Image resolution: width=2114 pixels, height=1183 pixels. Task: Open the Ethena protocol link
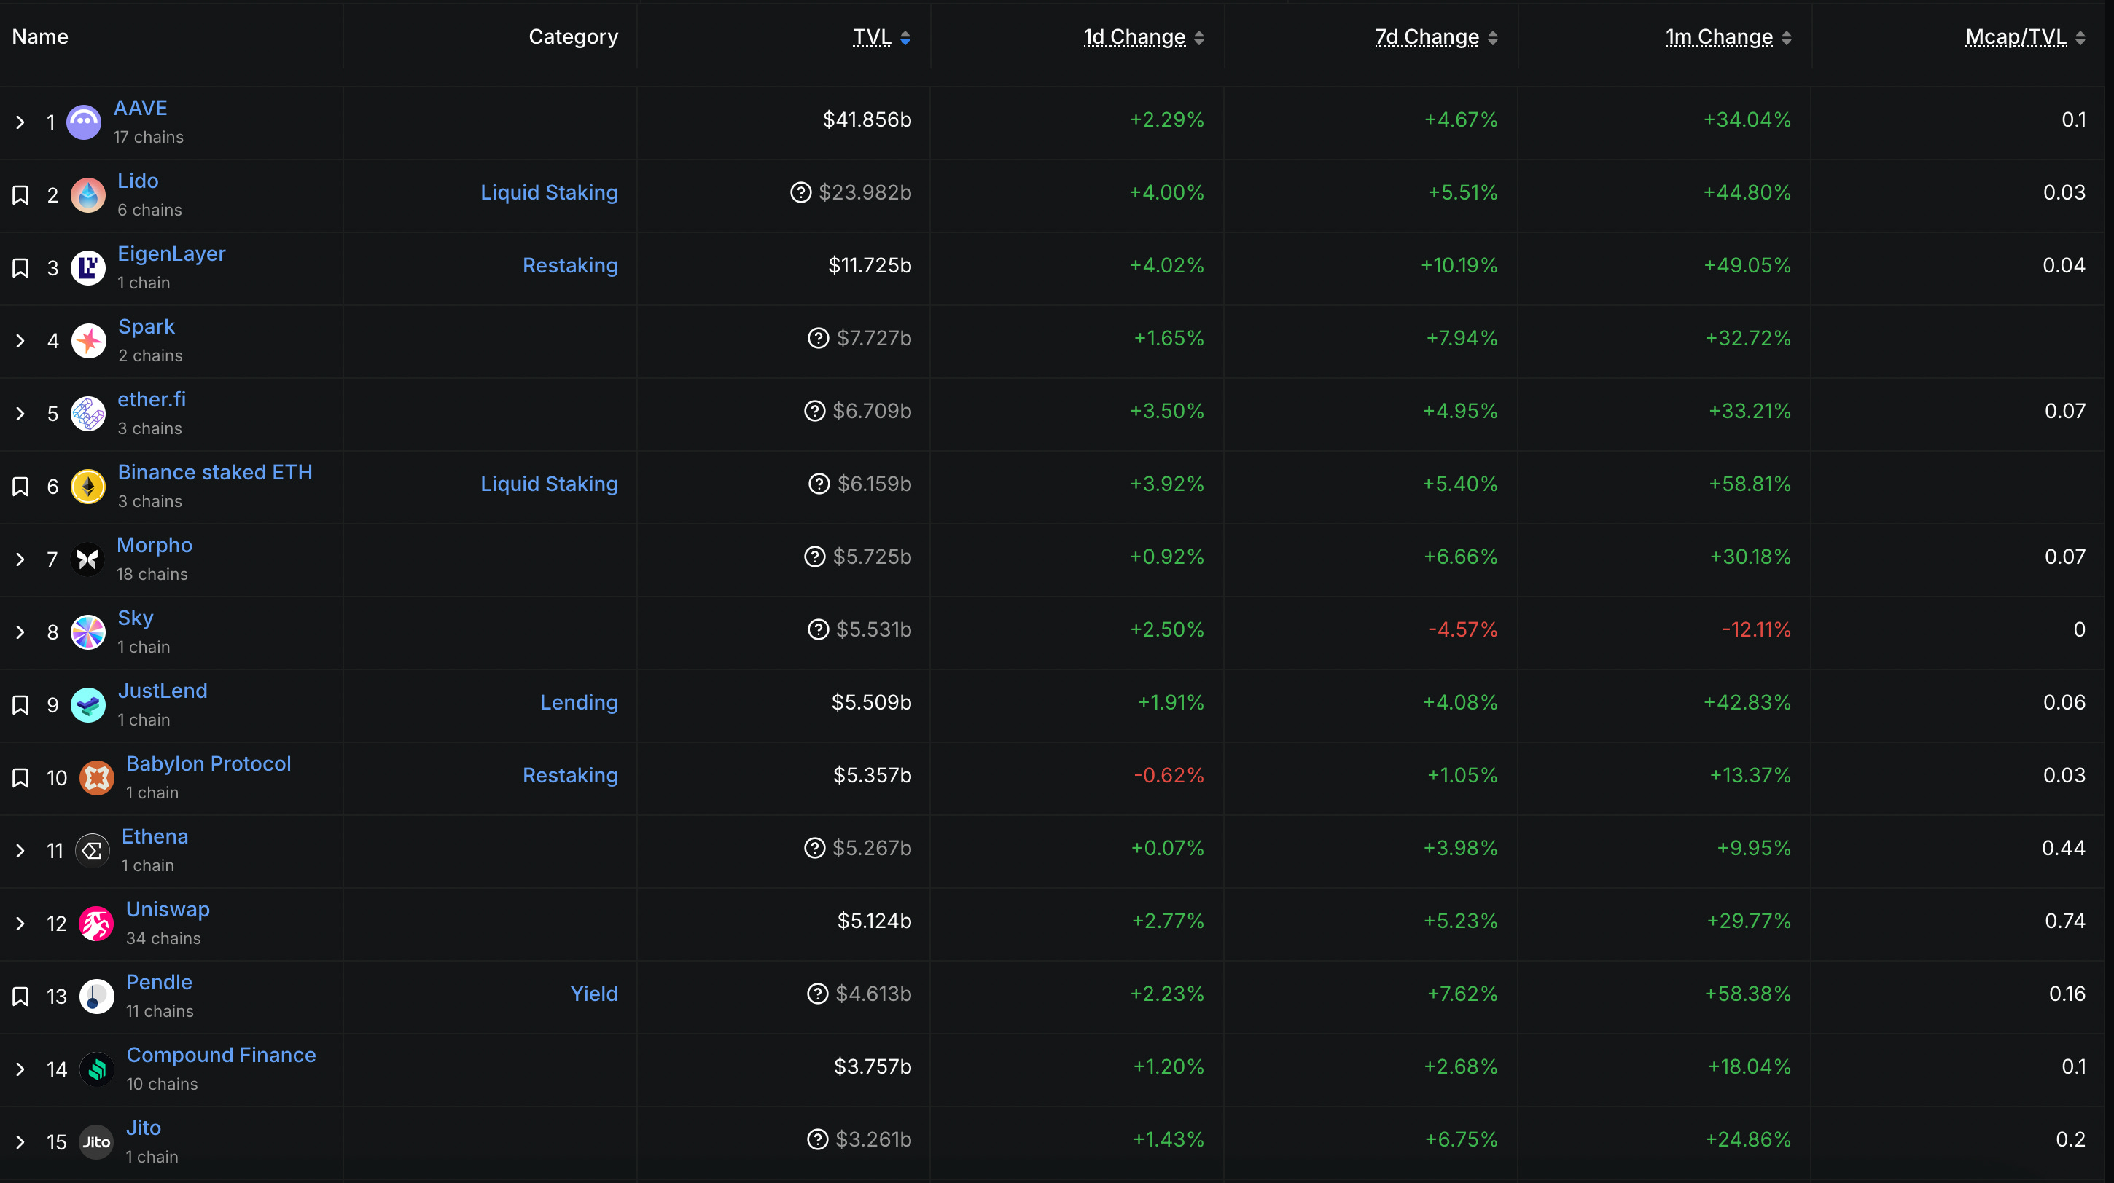click(x=155, y=836)
